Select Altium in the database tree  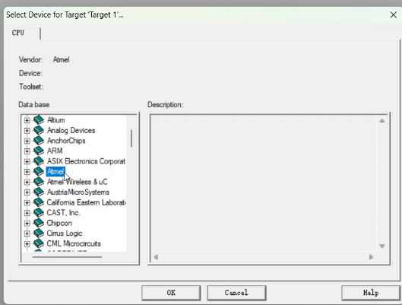(x=56, y=120)
